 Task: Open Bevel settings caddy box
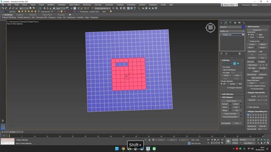tap(230, 107)
